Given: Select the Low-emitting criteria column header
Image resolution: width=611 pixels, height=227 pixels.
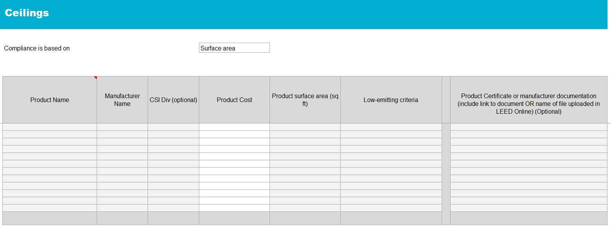Looking at the screenshot, I should pos(391,100).
